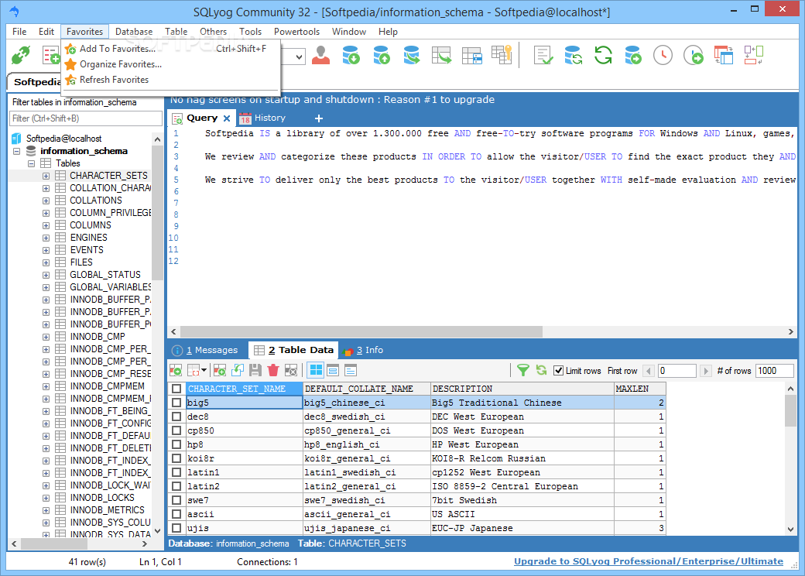Click the table with key icon
The width and height of the screenshot is (805, 576).
(502, 55)
